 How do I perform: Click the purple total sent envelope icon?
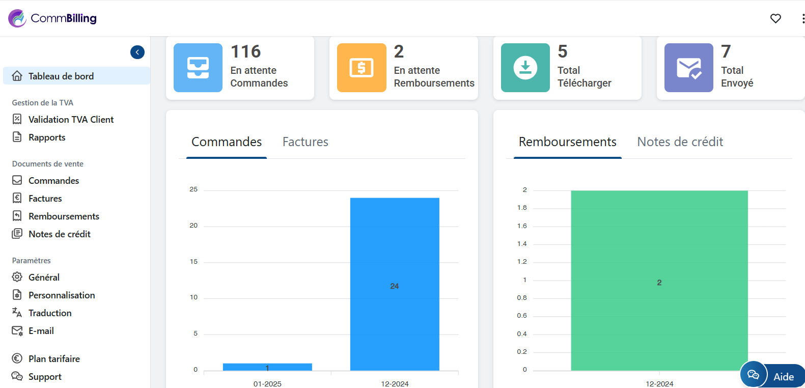tap(688, 68)
